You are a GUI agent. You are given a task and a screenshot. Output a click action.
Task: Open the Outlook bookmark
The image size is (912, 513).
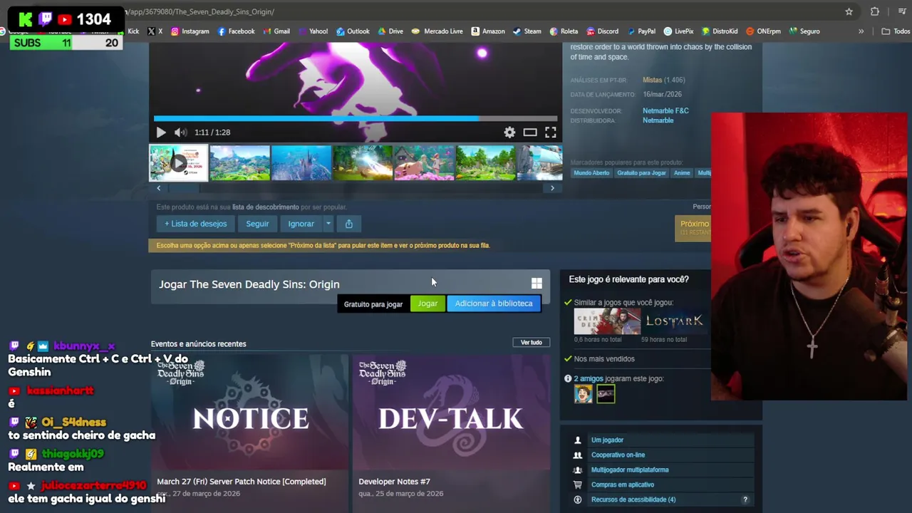[353, 31]
